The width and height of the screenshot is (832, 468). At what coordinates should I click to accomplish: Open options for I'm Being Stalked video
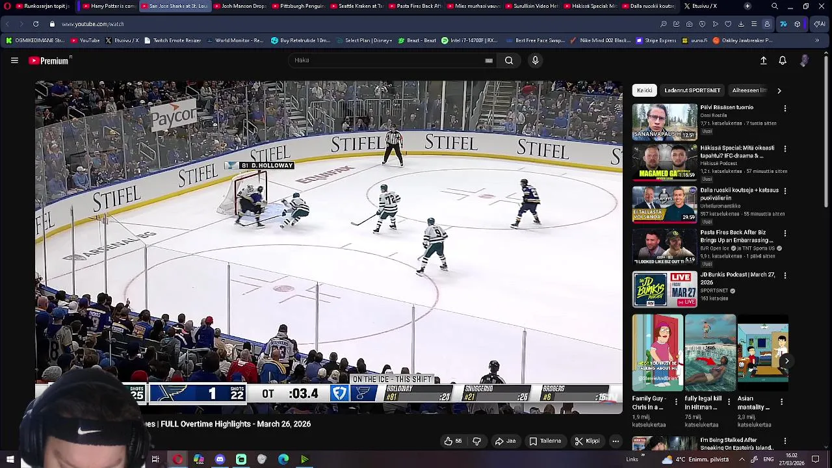click(785, 441)
